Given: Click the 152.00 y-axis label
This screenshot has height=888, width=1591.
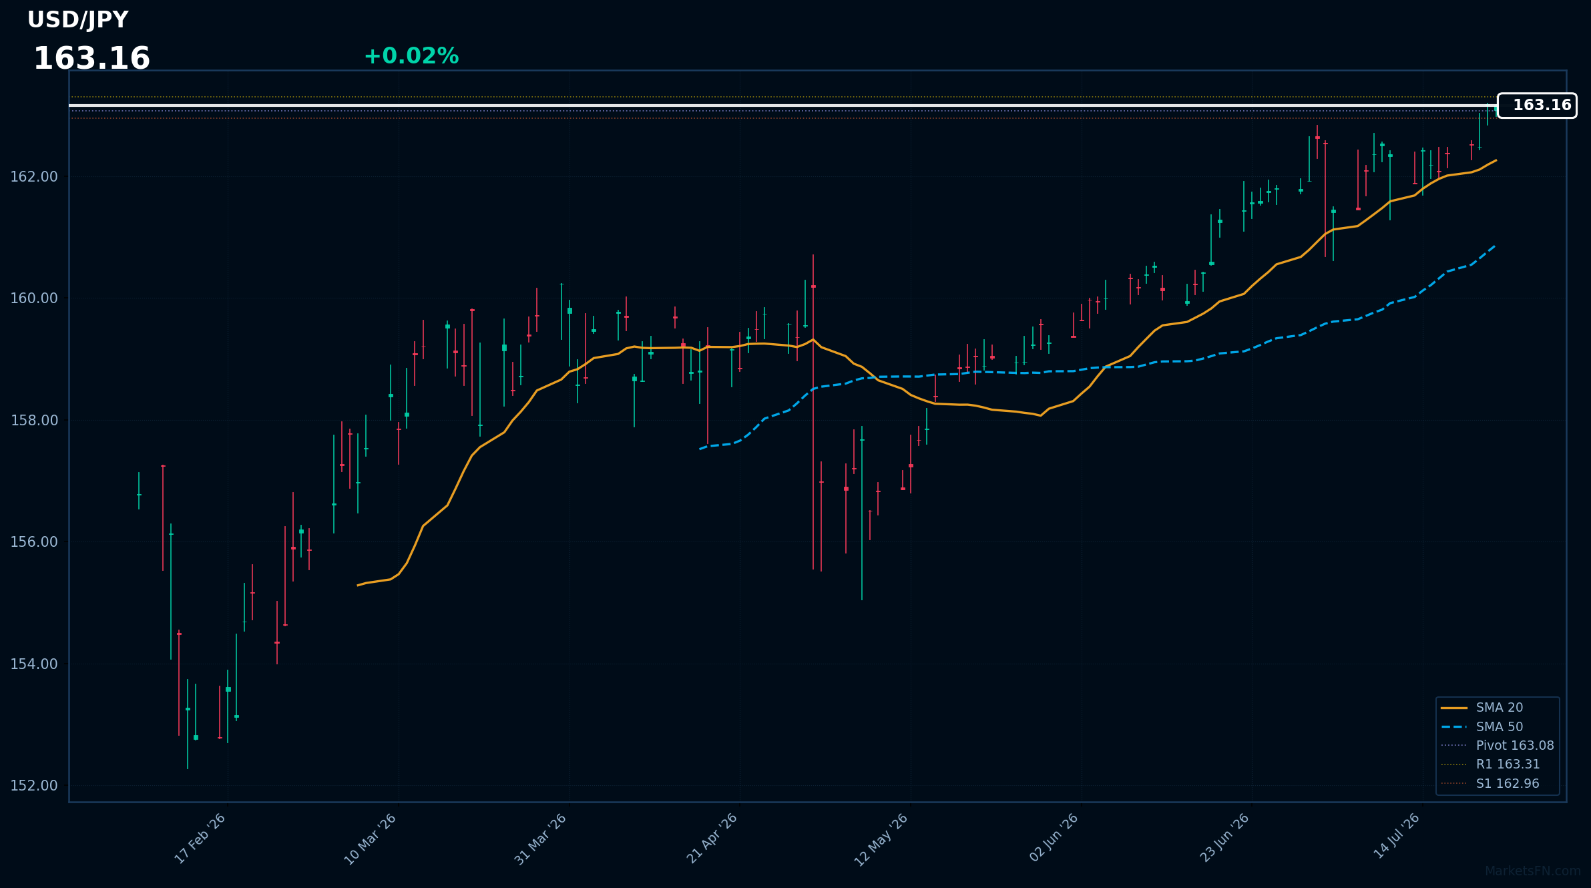Looking at the screenshot, I should coord(34,786).
